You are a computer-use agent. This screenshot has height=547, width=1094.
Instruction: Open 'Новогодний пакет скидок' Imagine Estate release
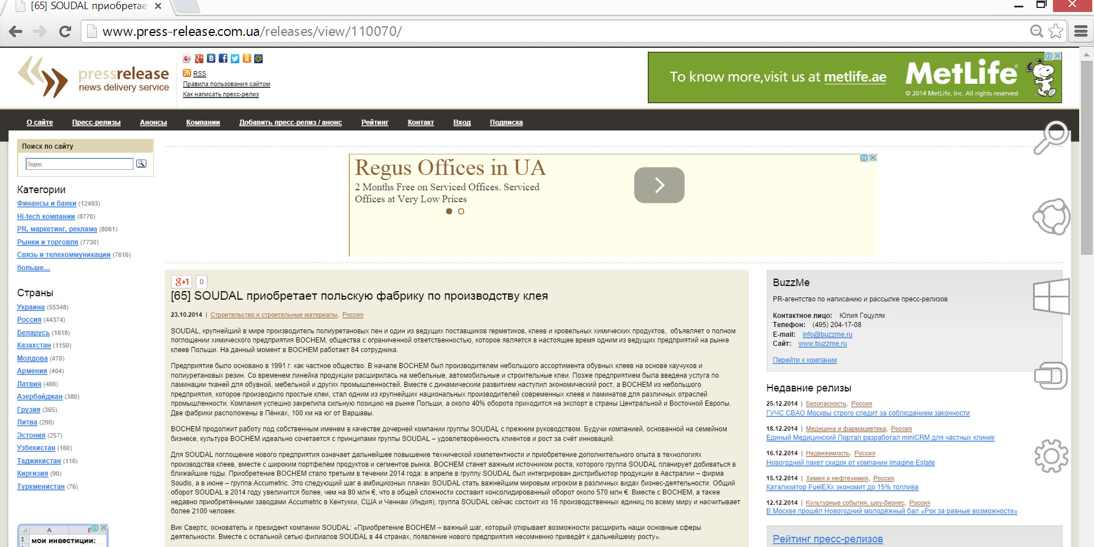point(851,463)
